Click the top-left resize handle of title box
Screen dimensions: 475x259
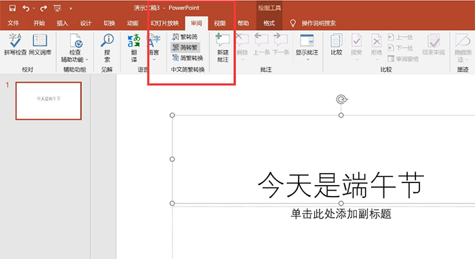click(x=172, y=115)
